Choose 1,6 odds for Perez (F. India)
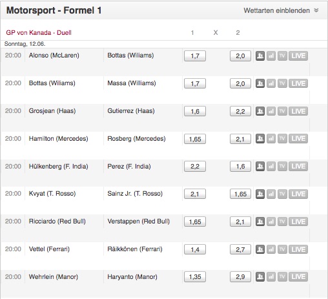This screenshot has height=299, width=328. [x=240, y=166]
